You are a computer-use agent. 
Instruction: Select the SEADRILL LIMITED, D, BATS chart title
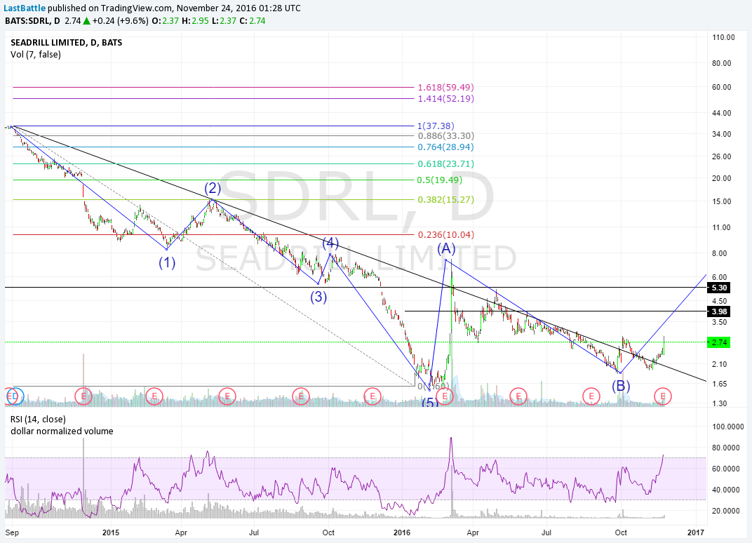(66, 43)
